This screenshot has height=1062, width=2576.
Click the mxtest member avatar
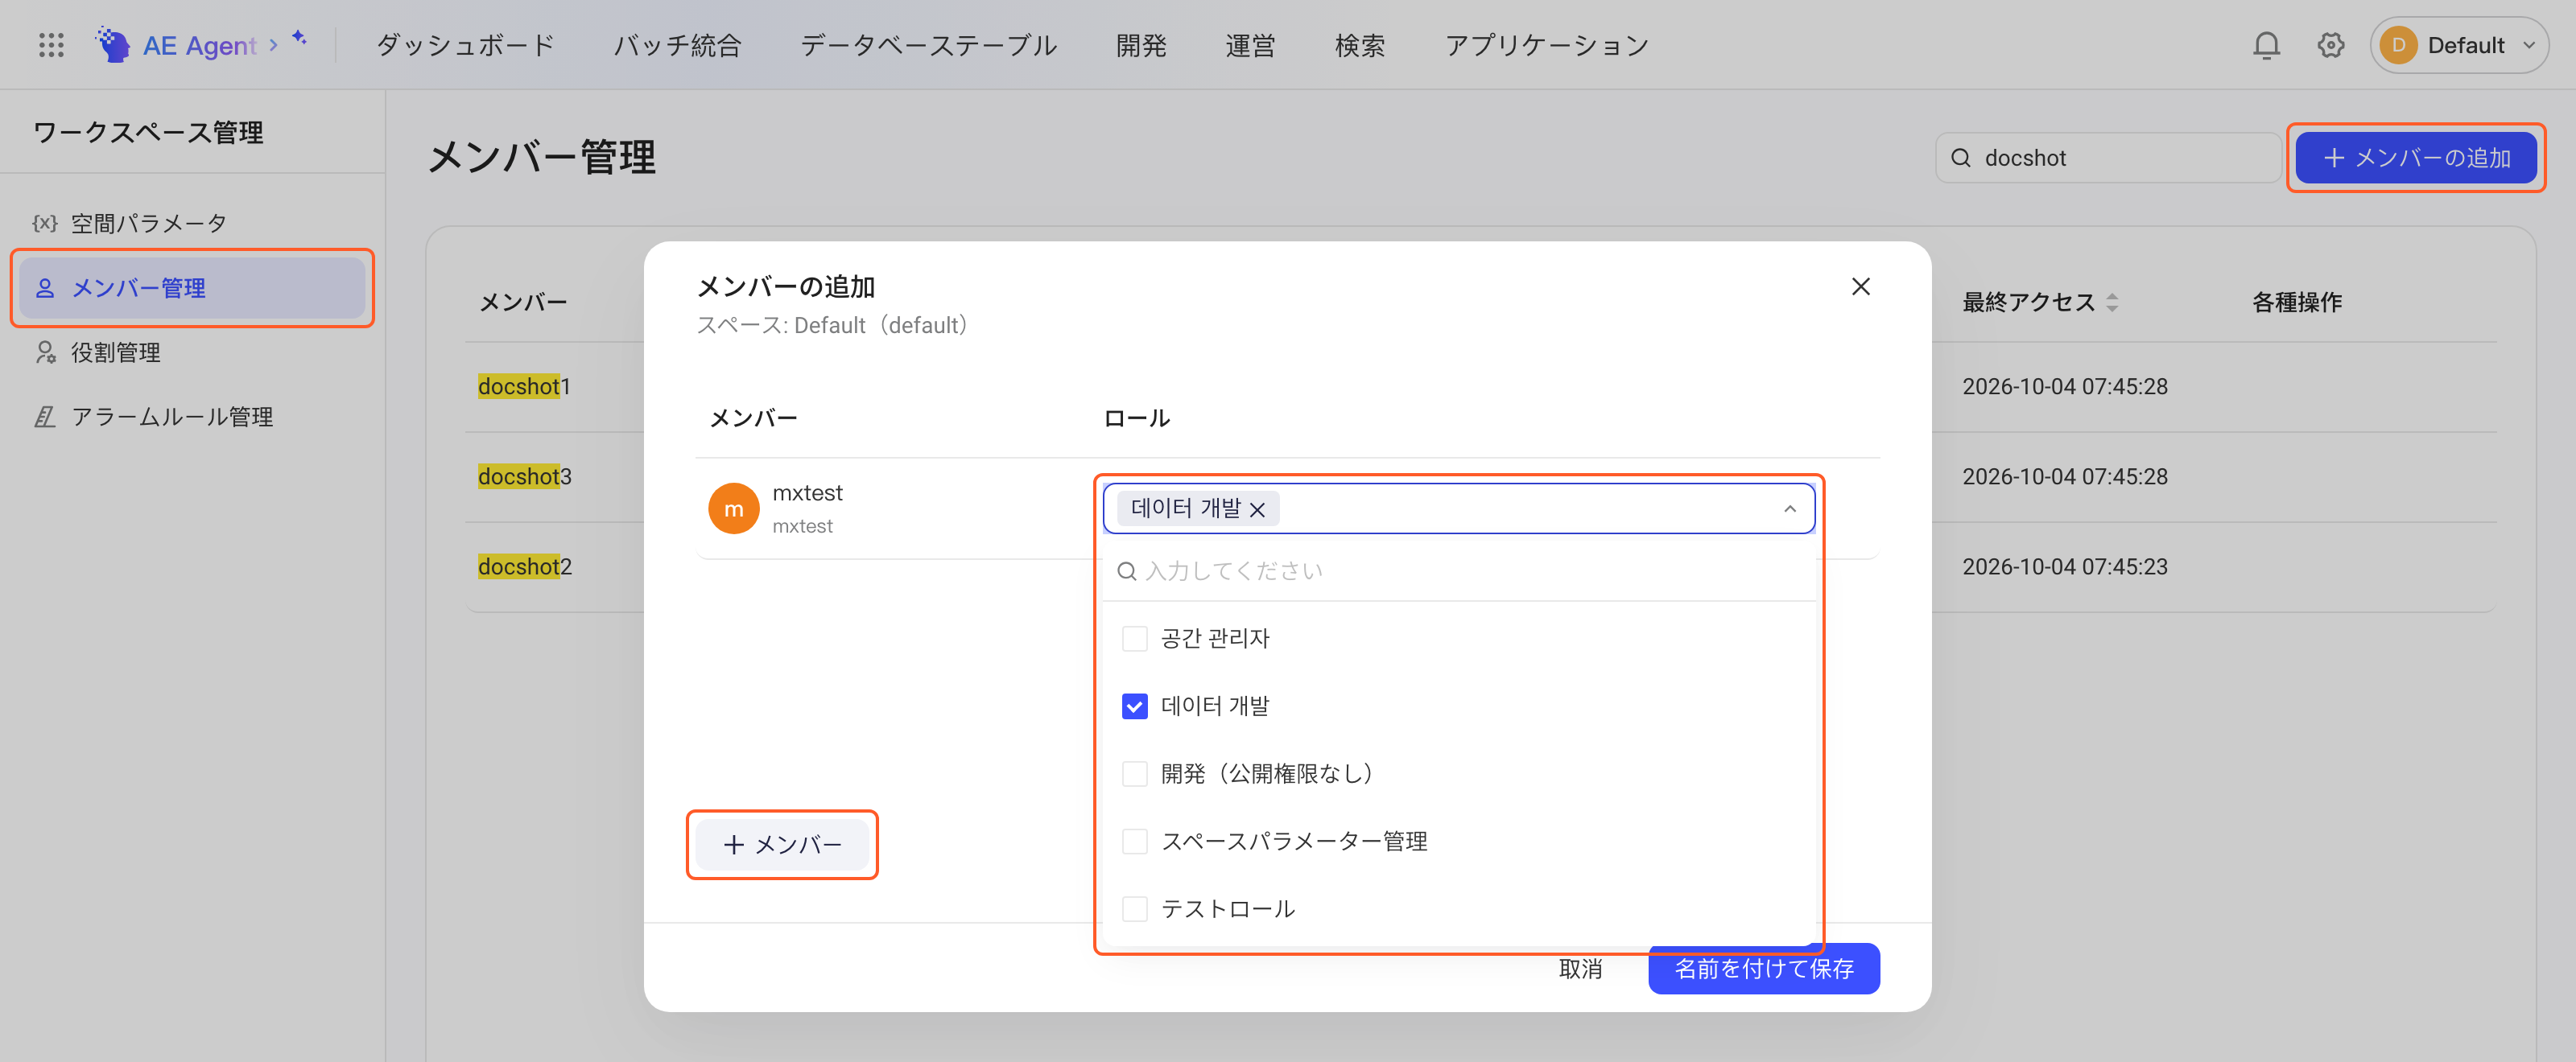point(733,508)
